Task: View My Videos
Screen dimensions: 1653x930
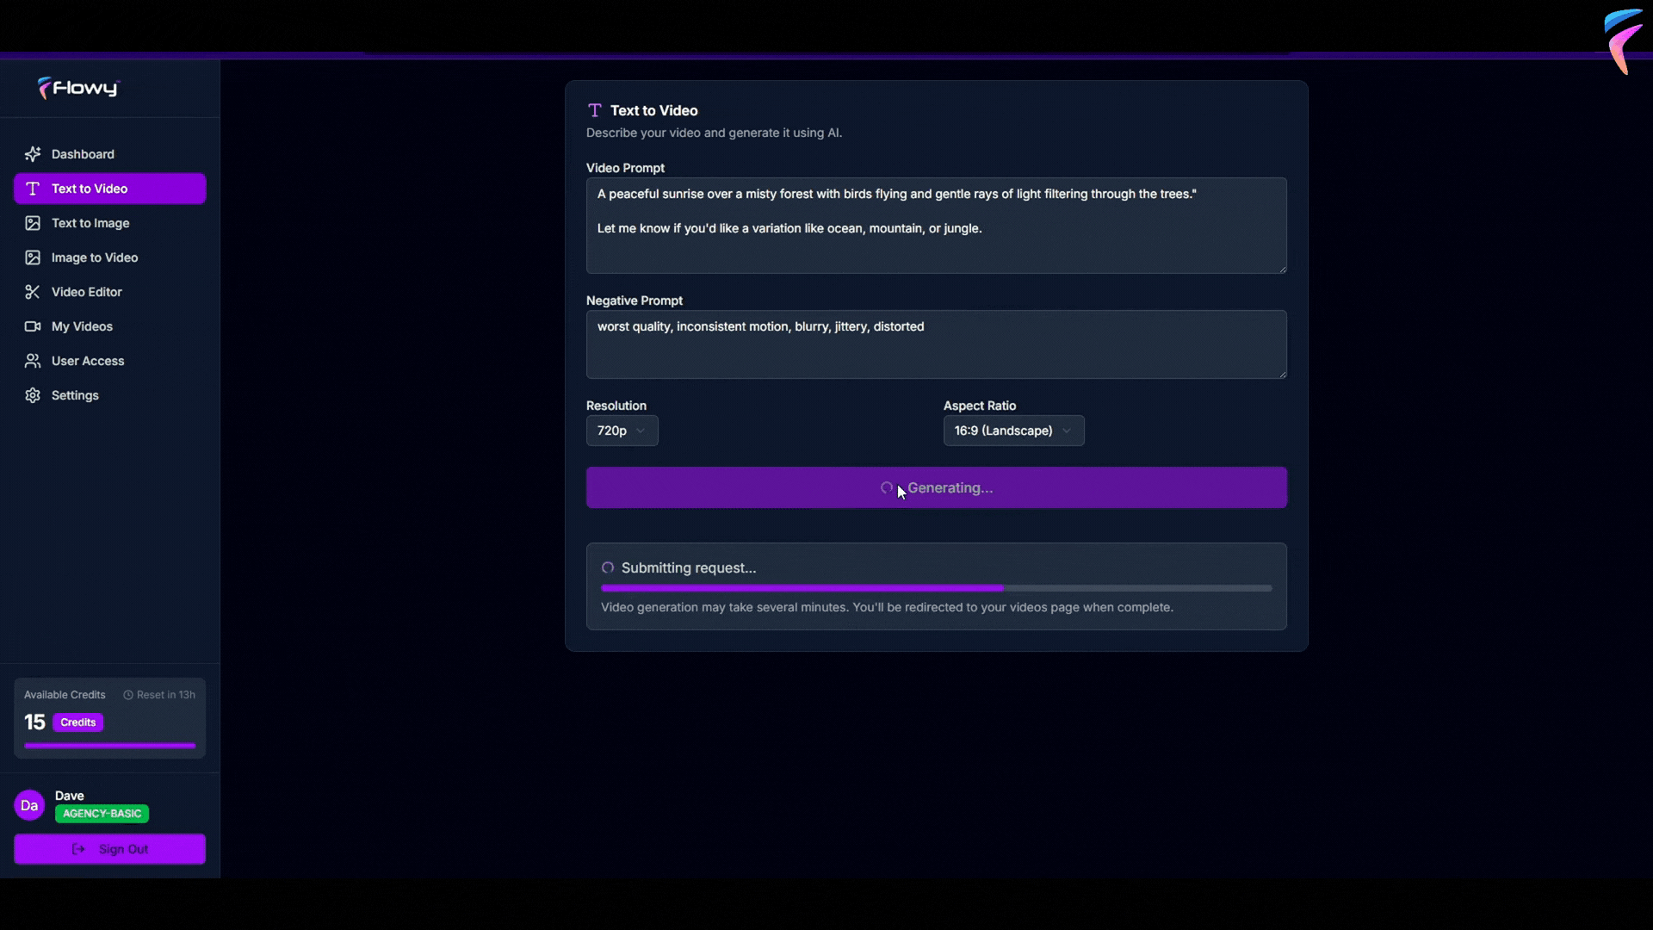Action: click(110, 326)
